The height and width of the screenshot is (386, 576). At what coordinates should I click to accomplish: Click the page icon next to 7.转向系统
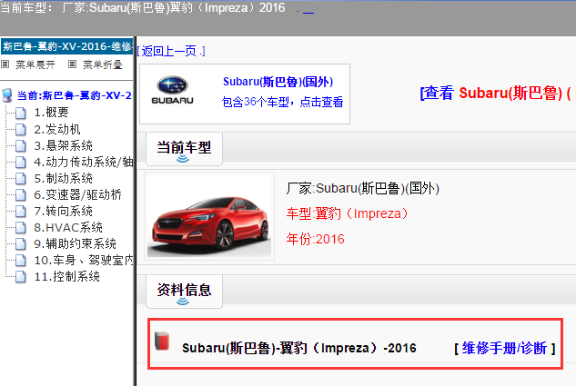coord(21,211)
